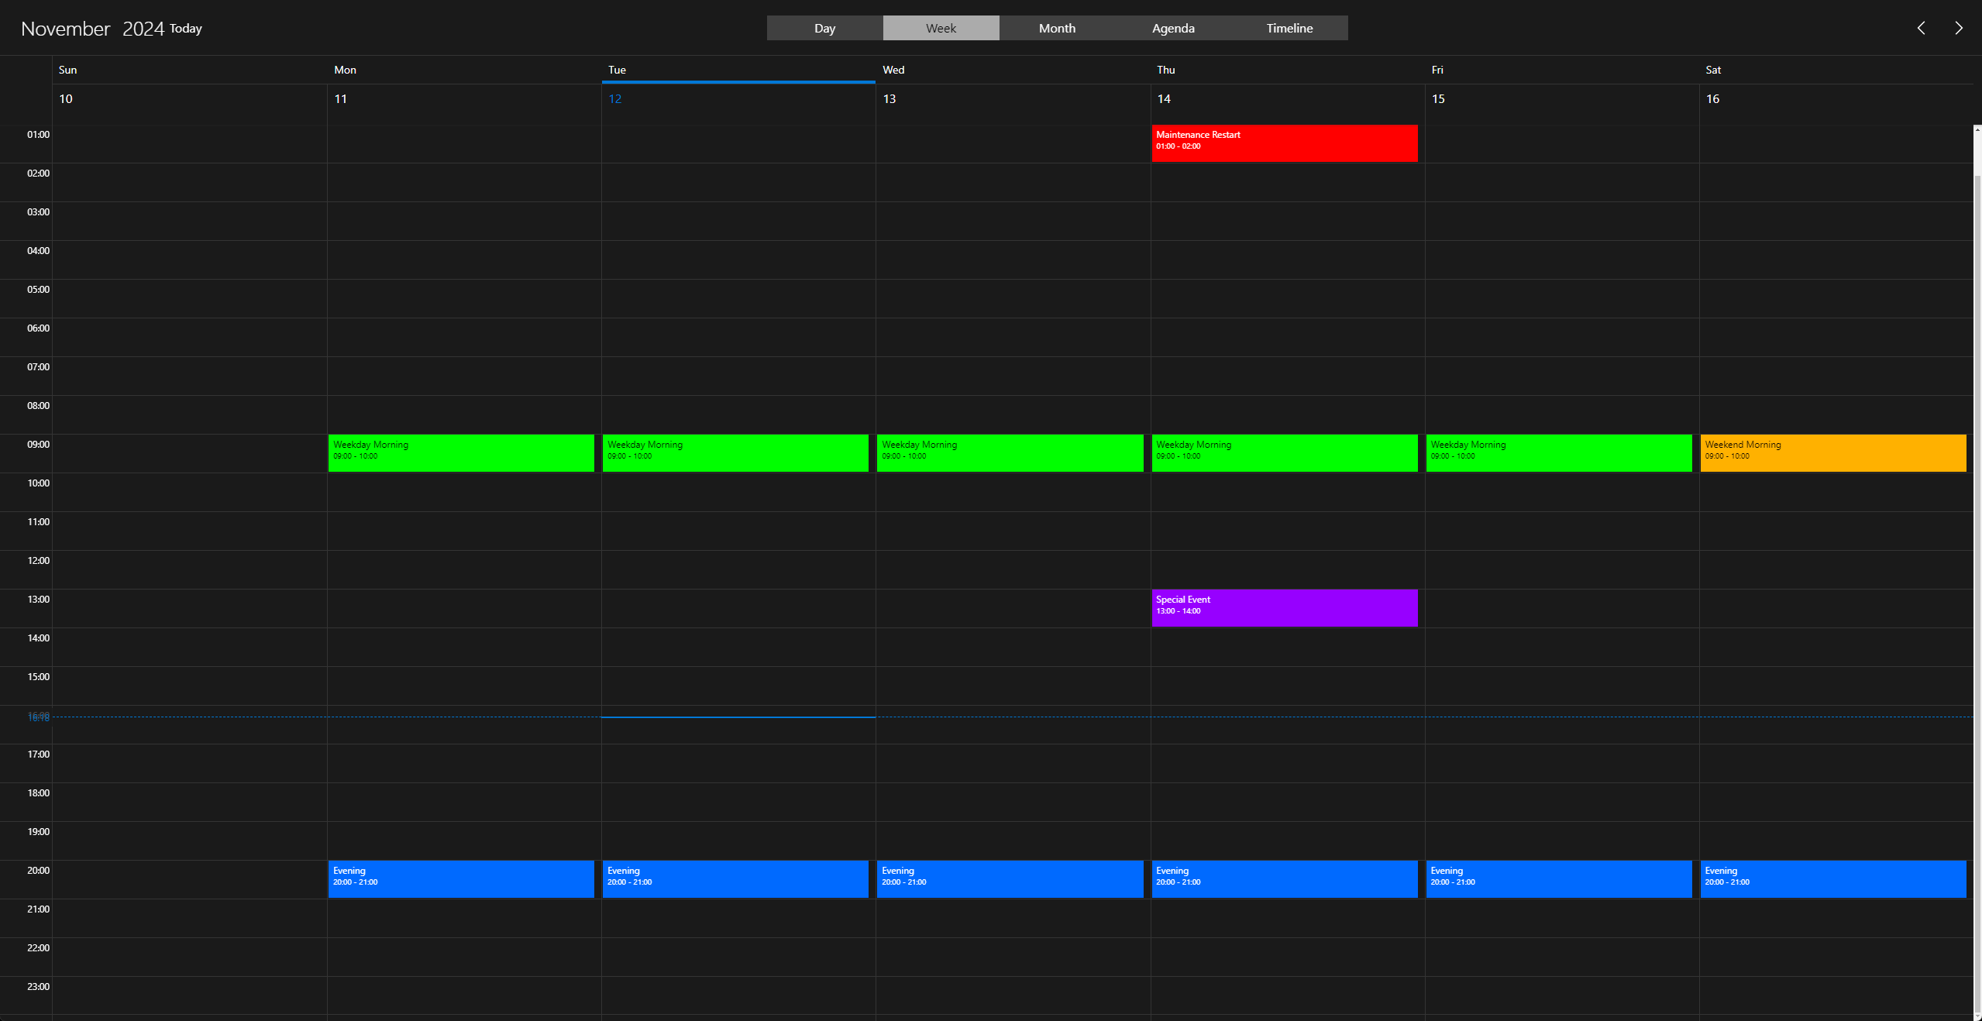Select Wednesday's Weekday Morning event
Viewport: 1982px width, 1021px height.
click(x=1010, y=452)
